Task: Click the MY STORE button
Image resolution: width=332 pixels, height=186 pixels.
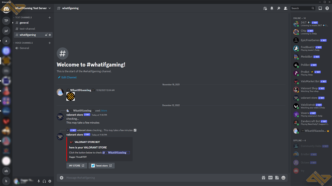Action: [x=77, y=166]
